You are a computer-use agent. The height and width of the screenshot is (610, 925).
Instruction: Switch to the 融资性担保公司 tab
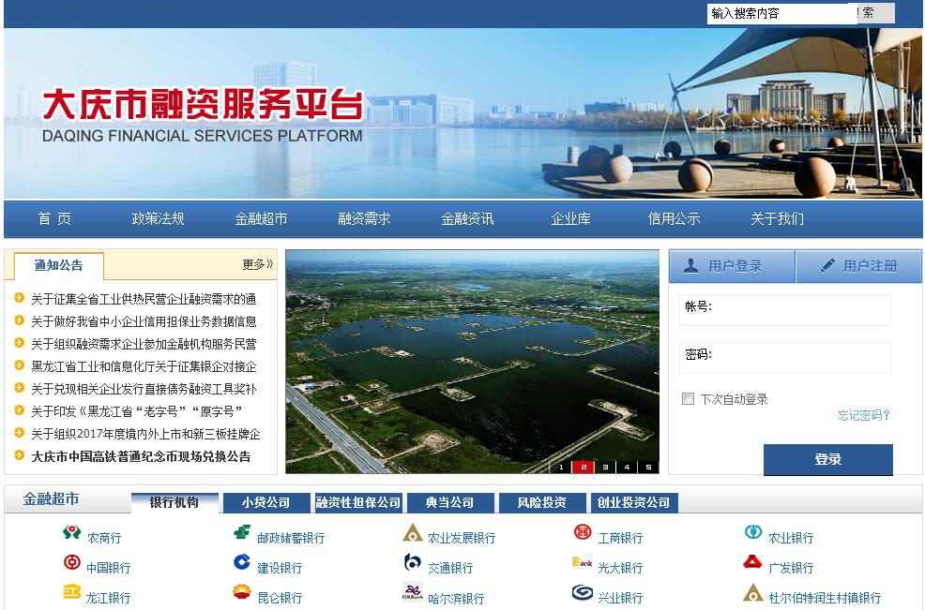pos(358,503)
